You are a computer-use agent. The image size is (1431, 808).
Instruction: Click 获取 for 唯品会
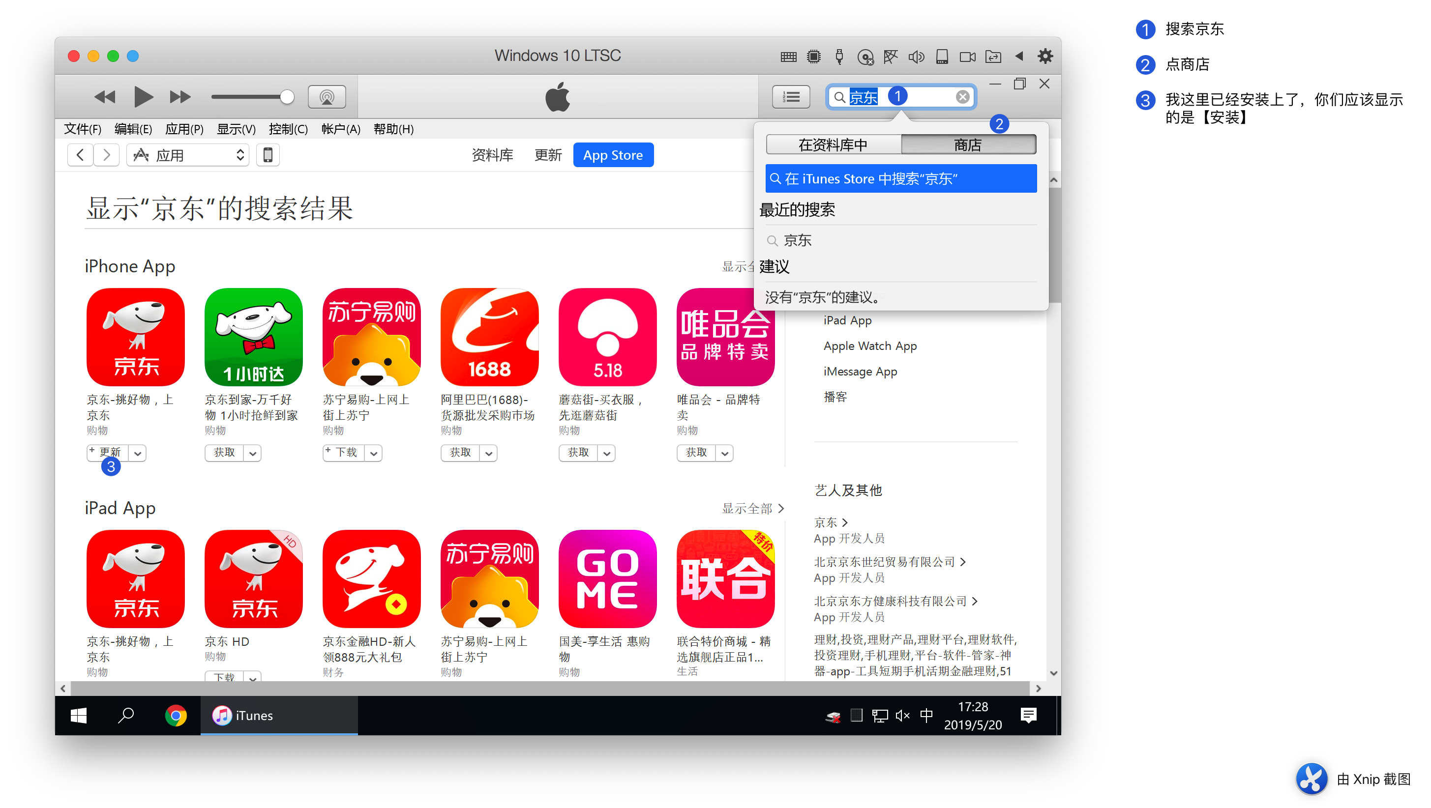click(x=696, y=453)
